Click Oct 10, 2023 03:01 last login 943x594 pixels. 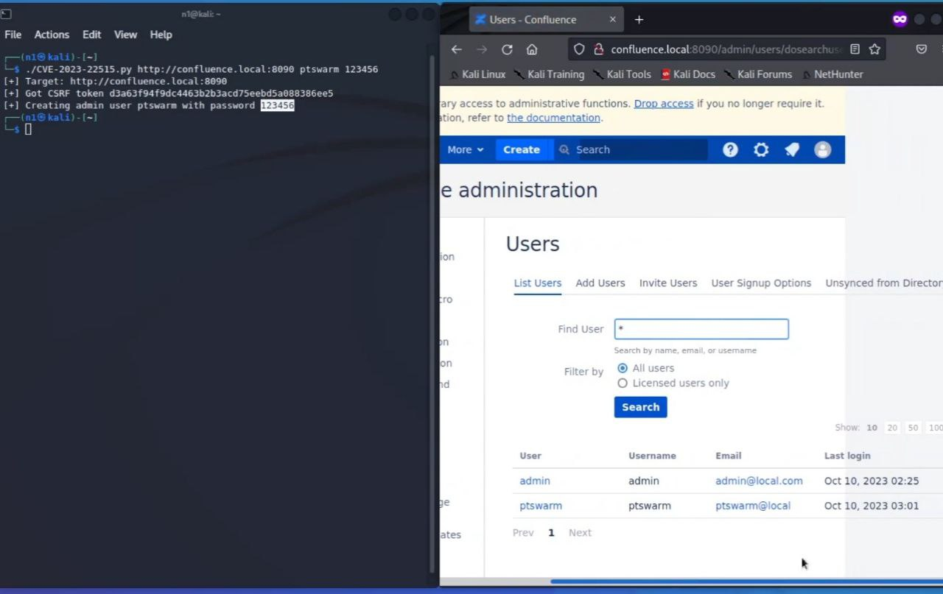click(x=872, y=506)
